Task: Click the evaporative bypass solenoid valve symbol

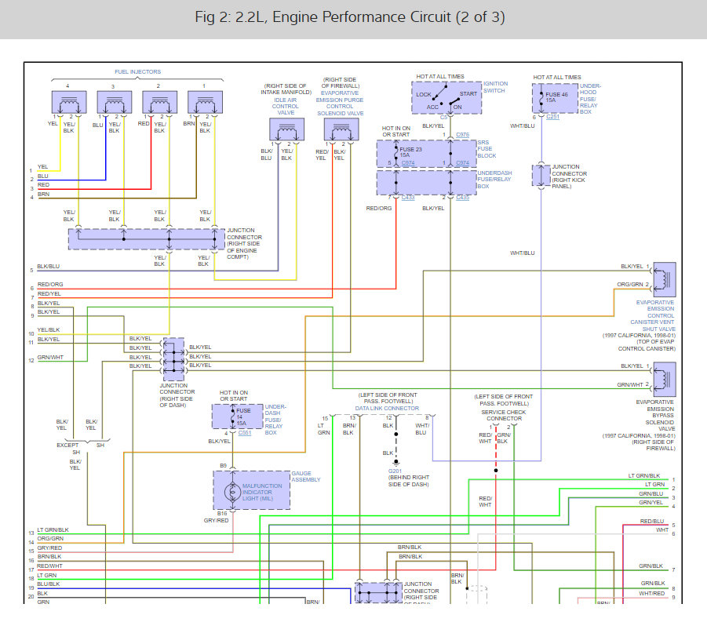Action: pos(665,379)
